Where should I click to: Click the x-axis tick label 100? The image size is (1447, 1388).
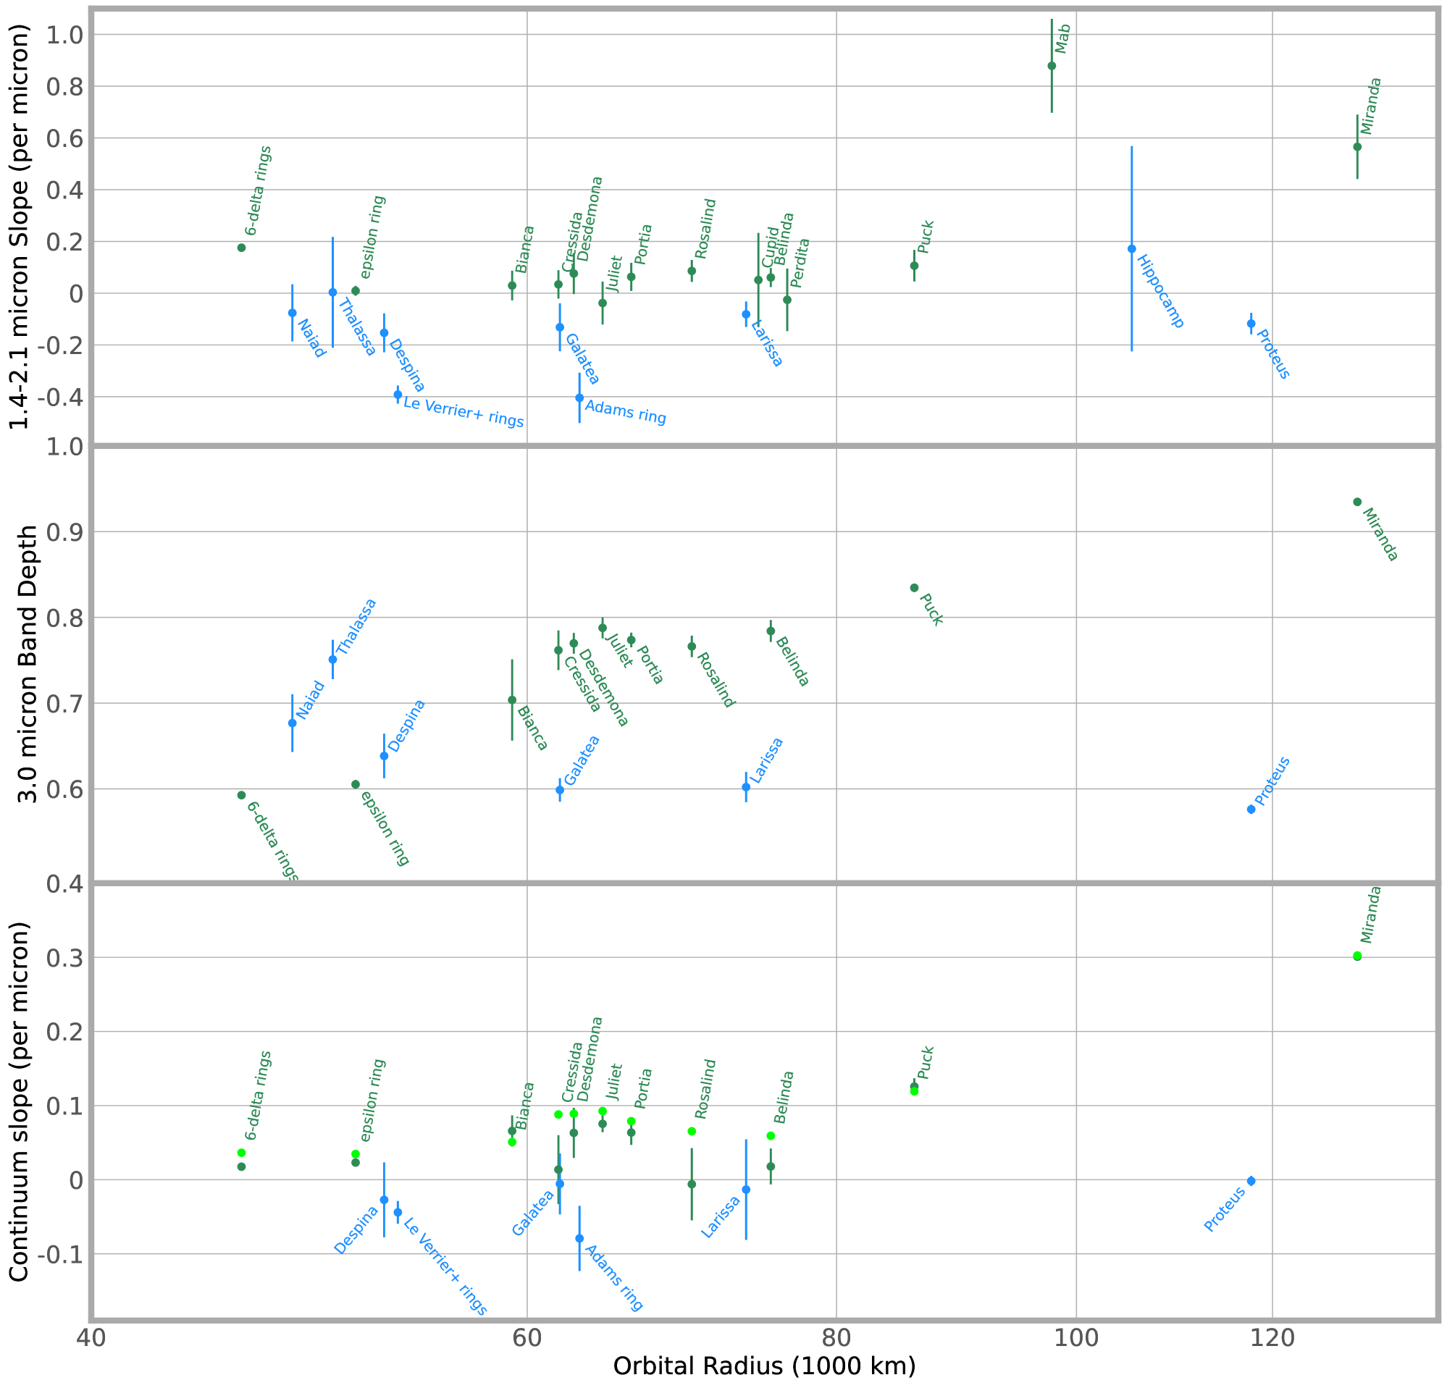(1075, 1337)
